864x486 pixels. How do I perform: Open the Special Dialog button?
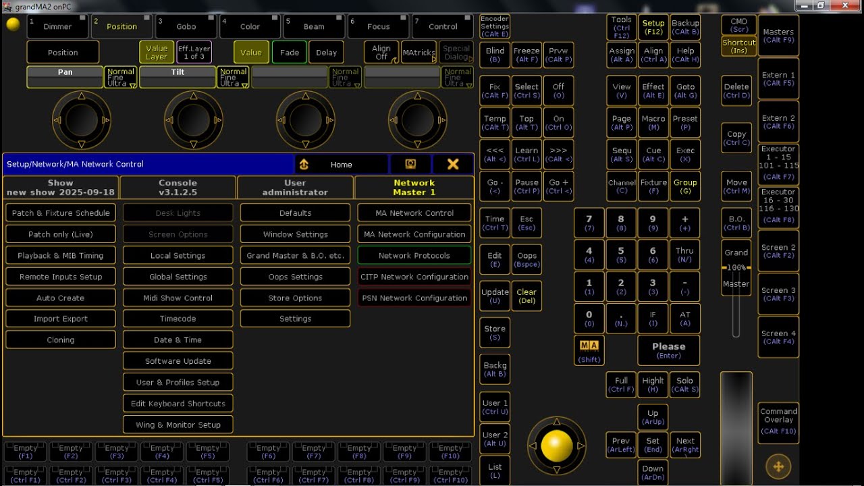456,53
